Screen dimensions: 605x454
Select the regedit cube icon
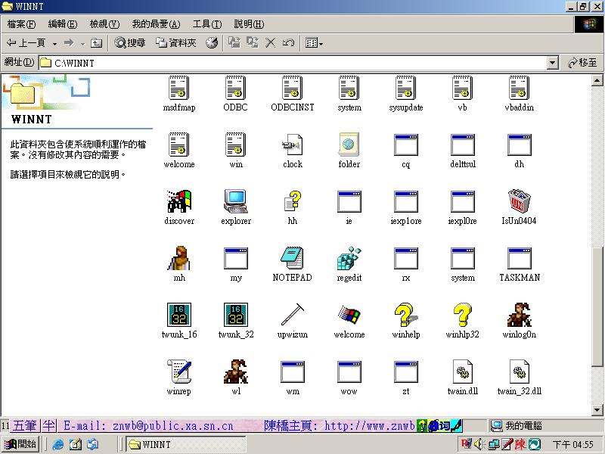[349, 258]
